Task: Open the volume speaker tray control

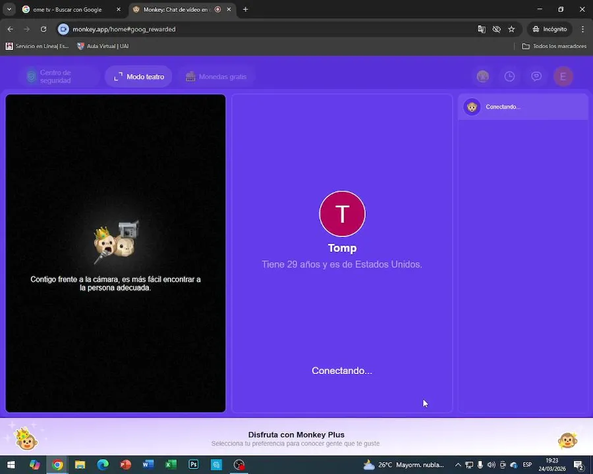Action: coord(492,465)
